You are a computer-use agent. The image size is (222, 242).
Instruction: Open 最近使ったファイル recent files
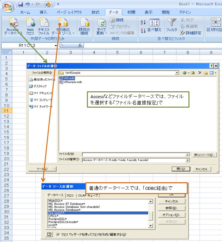[42, 80]
